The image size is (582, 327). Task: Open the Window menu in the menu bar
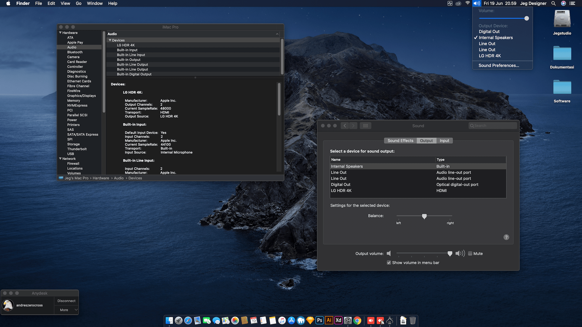tap(95, 3)
